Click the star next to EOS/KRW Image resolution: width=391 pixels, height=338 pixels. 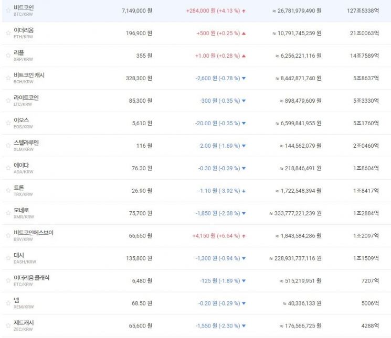tap(8, 123)
